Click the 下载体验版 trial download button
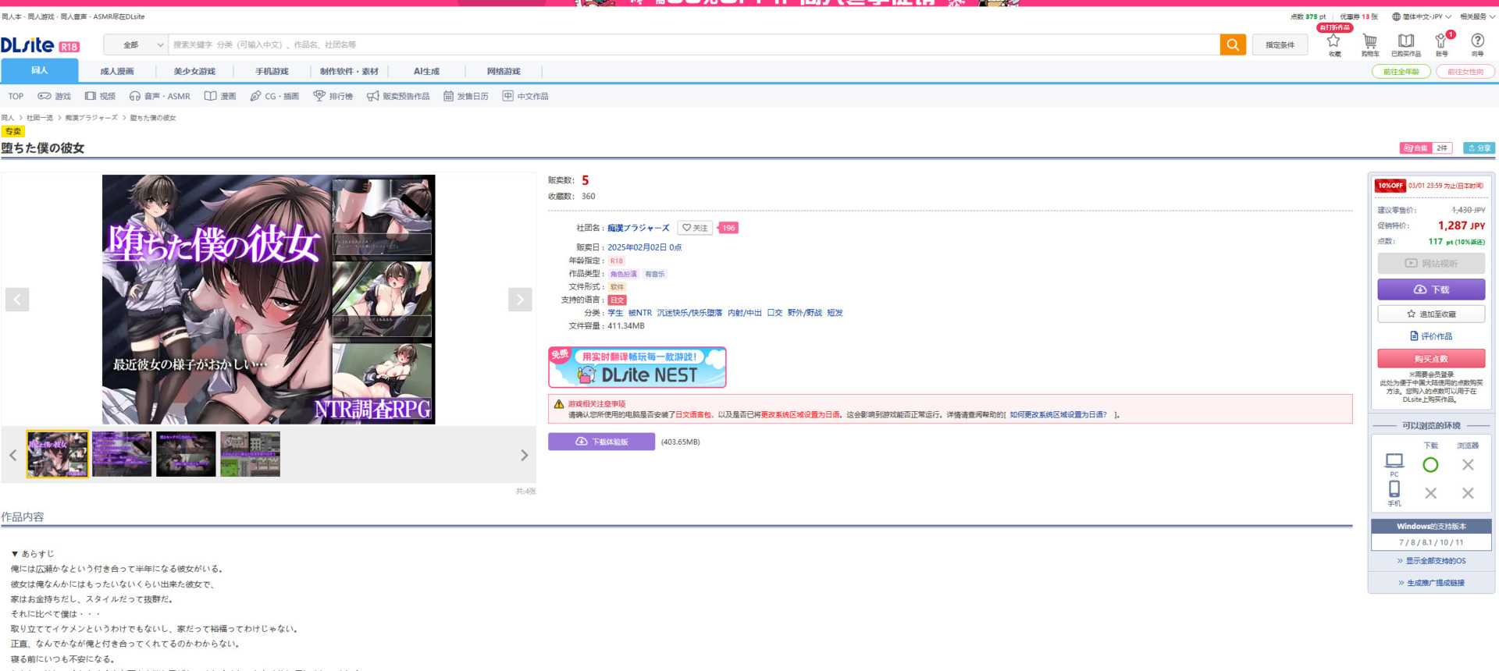Image resolution: width=1499 pixels, height=671 pixels. [x=601, y=442]
